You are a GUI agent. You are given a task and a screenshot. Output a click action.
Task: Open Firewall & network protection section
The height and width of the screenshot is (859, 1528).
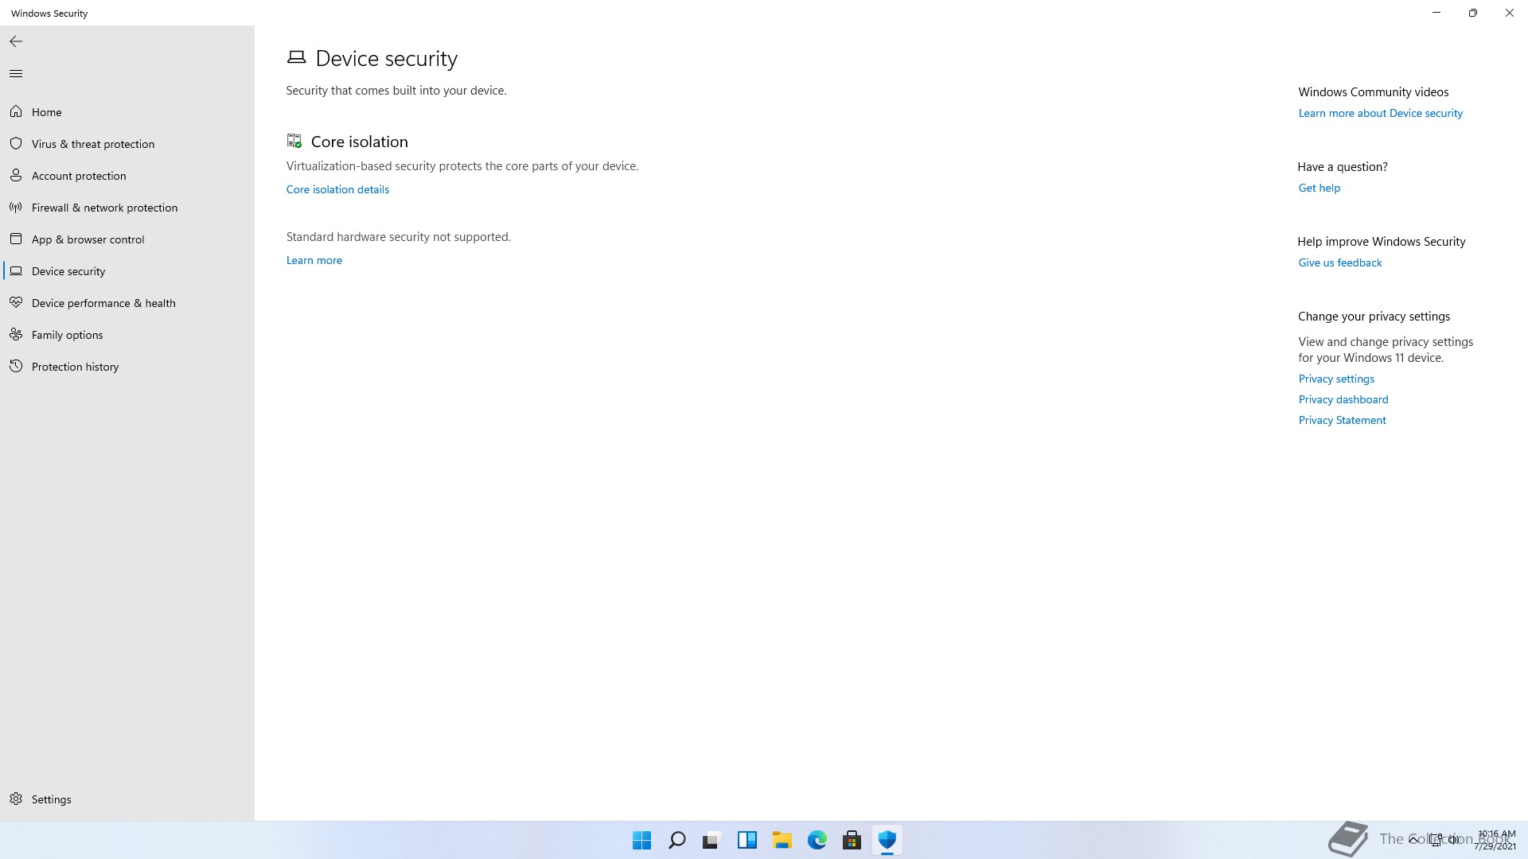pos(104,208)
